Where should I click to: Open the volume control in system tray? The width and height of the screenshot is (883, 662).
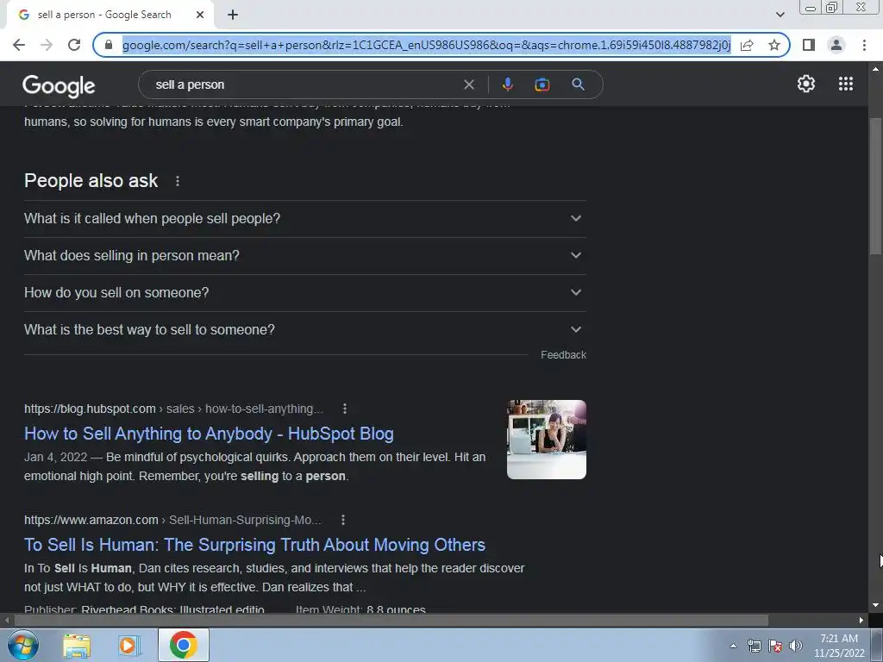click(x=796, y=646)
